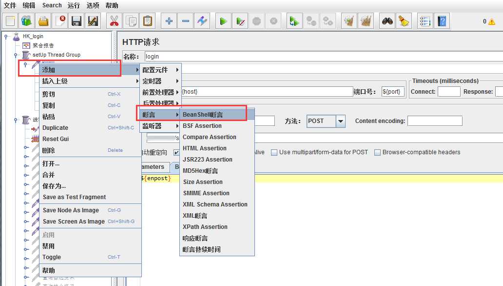503x286 pixels.
Task: Expand the 插入上级 submenu
Action: [91, 81]
